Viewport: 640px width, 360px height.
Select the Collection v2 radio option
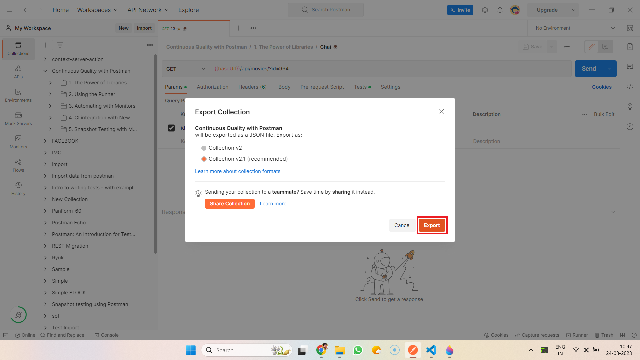click(x=204, y=148)
